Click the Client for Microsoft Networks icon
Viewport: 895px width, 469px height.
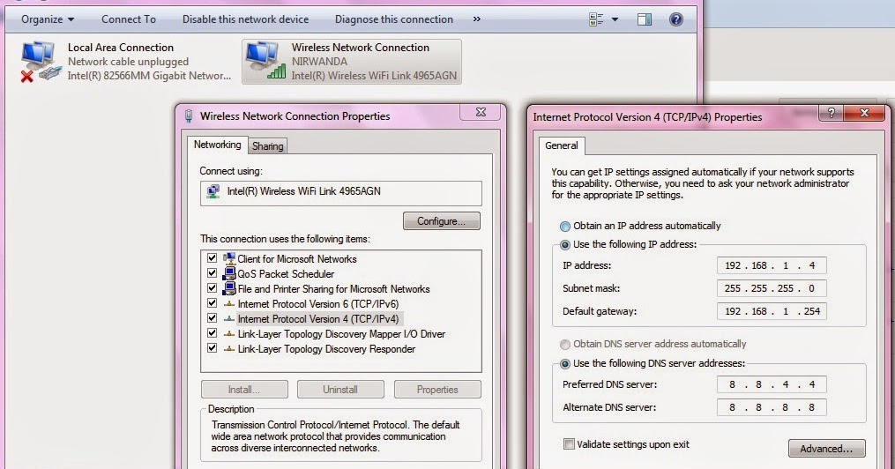pyautogui.click(x=229, y=258)
